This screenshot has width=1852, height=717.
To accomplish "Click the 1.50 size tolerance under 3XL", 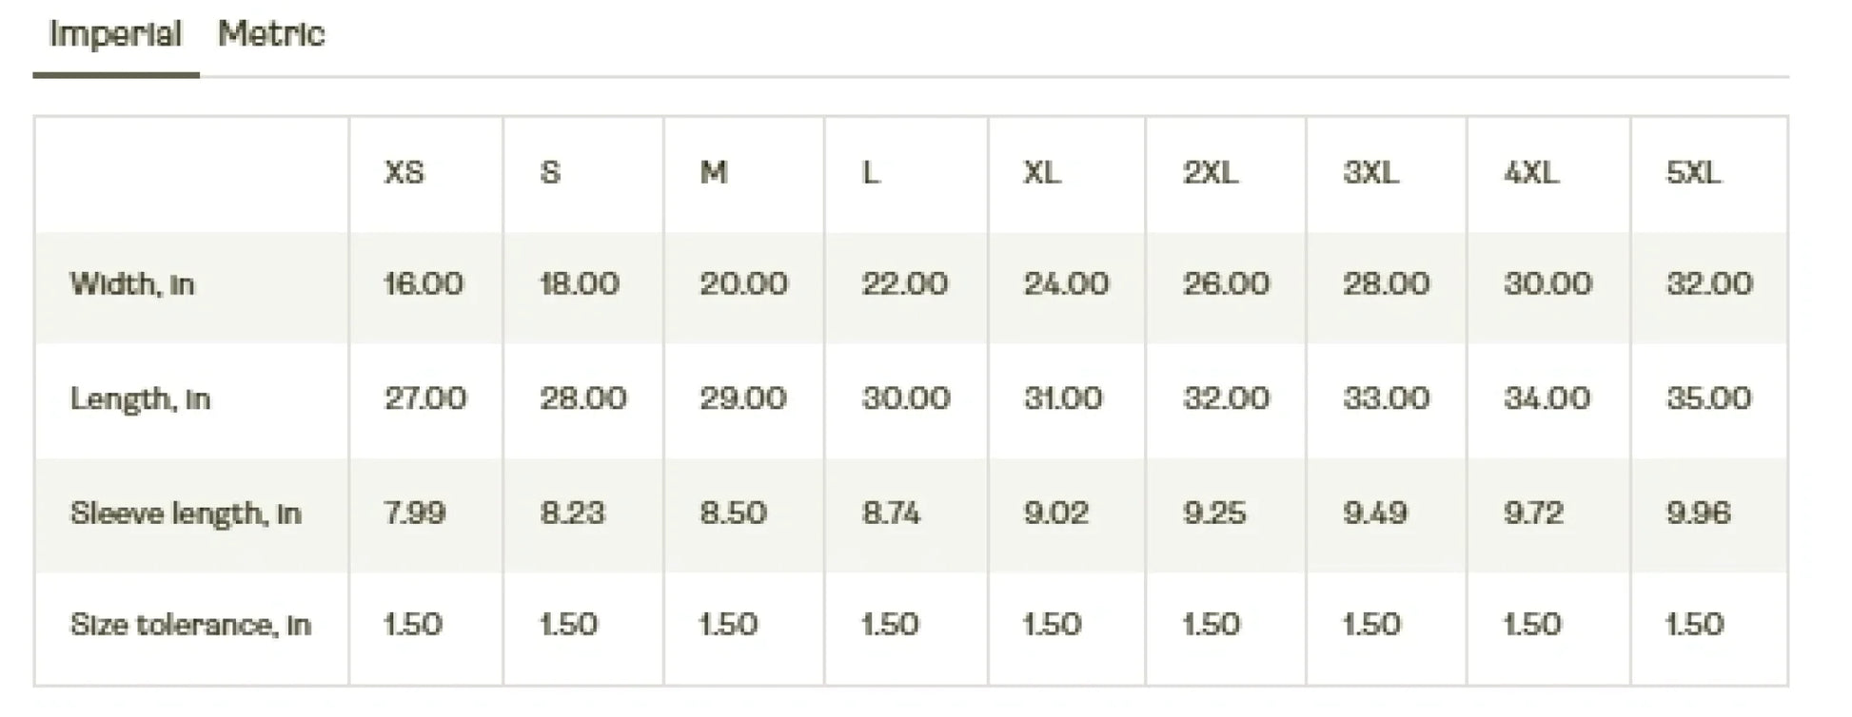I will (x=1371, y=625).
